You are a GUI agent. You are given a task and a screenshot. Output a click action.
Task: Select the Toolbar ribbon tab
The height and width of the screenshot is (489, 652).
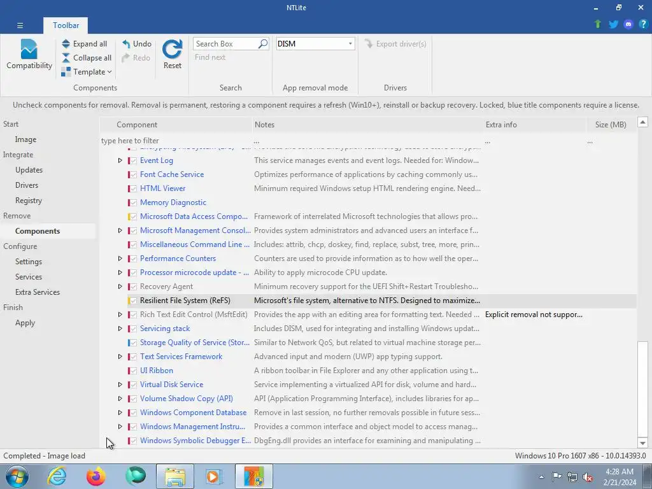click(x=66, y=25)
